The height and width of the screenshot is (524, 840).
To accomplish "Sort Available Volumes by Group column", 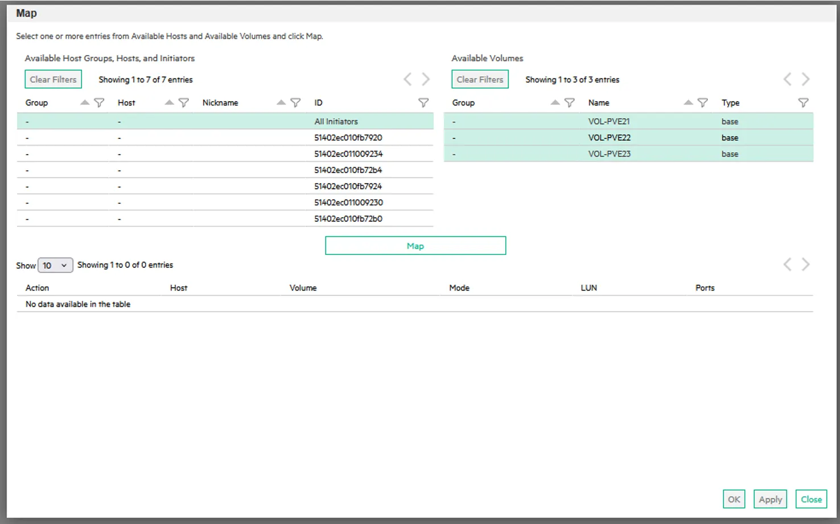I will 555,103.
